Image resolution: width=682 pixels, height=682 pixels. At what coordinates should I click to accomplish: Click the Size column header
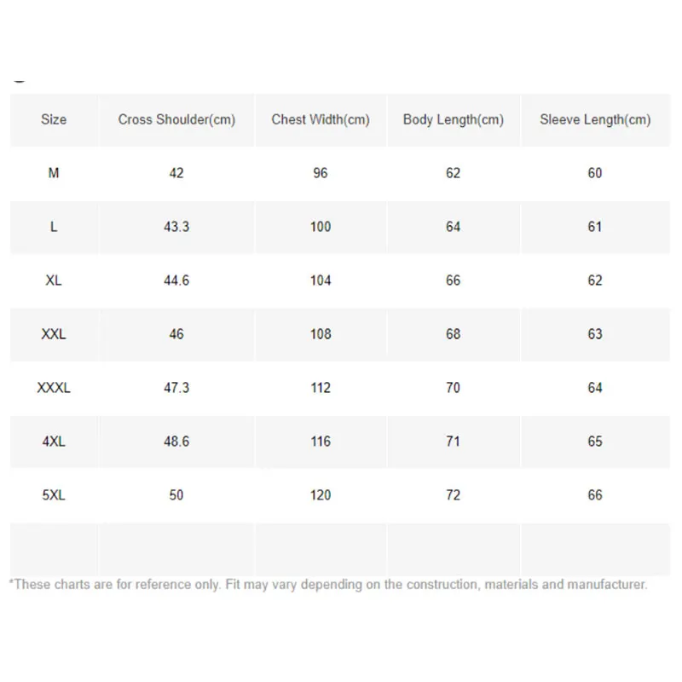tap(54, 119)
